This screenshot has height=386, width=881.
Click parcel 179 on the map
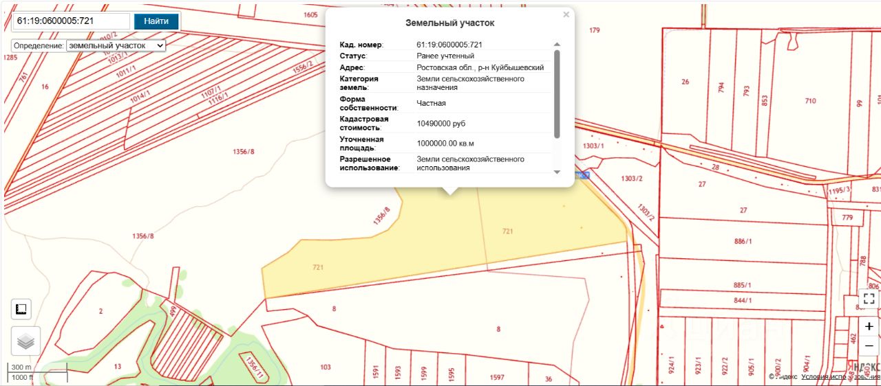tap(595, 30)
